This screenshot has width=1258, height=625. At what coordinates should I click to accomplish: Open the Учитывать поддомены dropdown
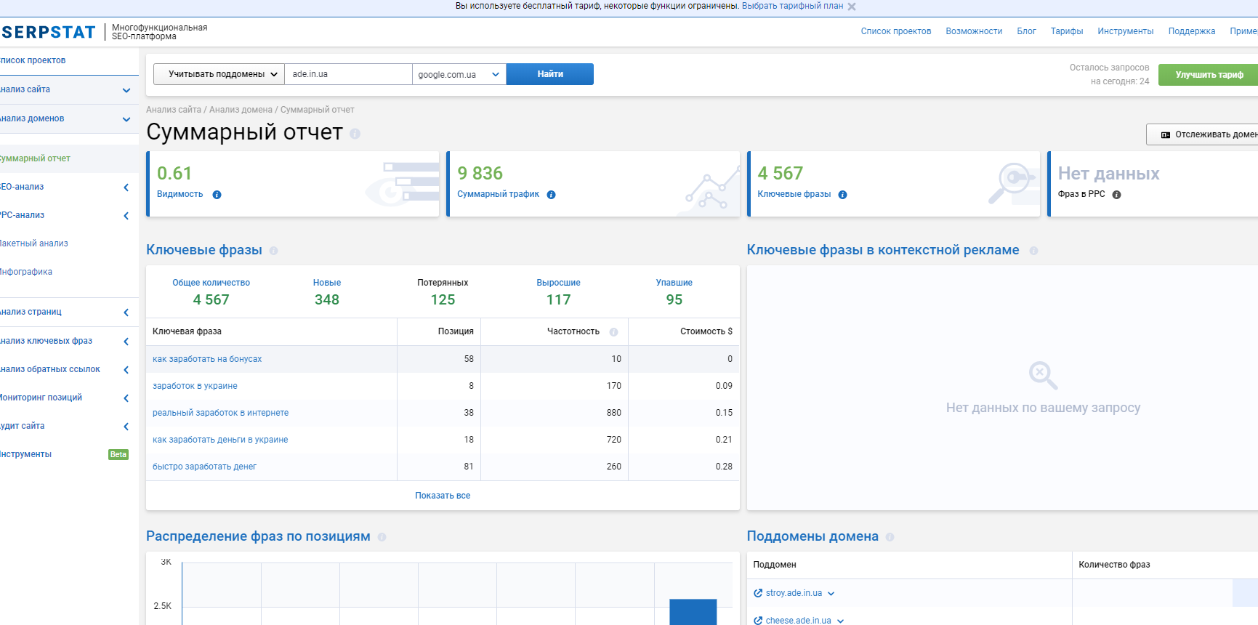(x=219, y=74)
